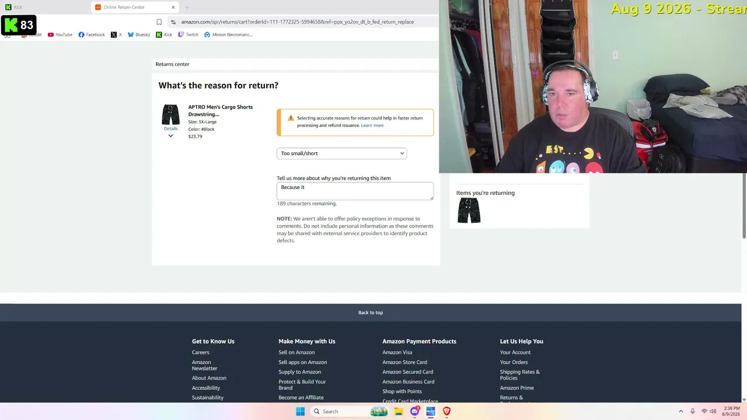Open the Facebook bookmark

point(92,34)
